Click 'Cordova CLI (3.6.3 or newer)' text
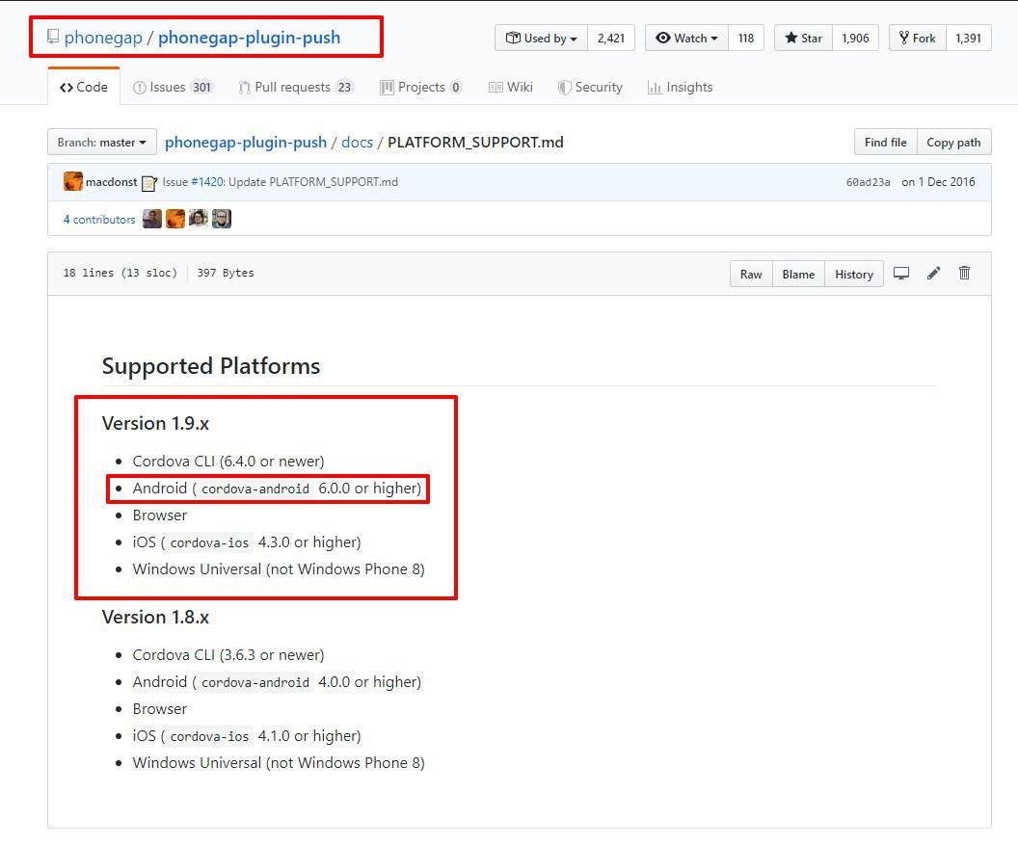1018x846 pixels. pos(228,654)
